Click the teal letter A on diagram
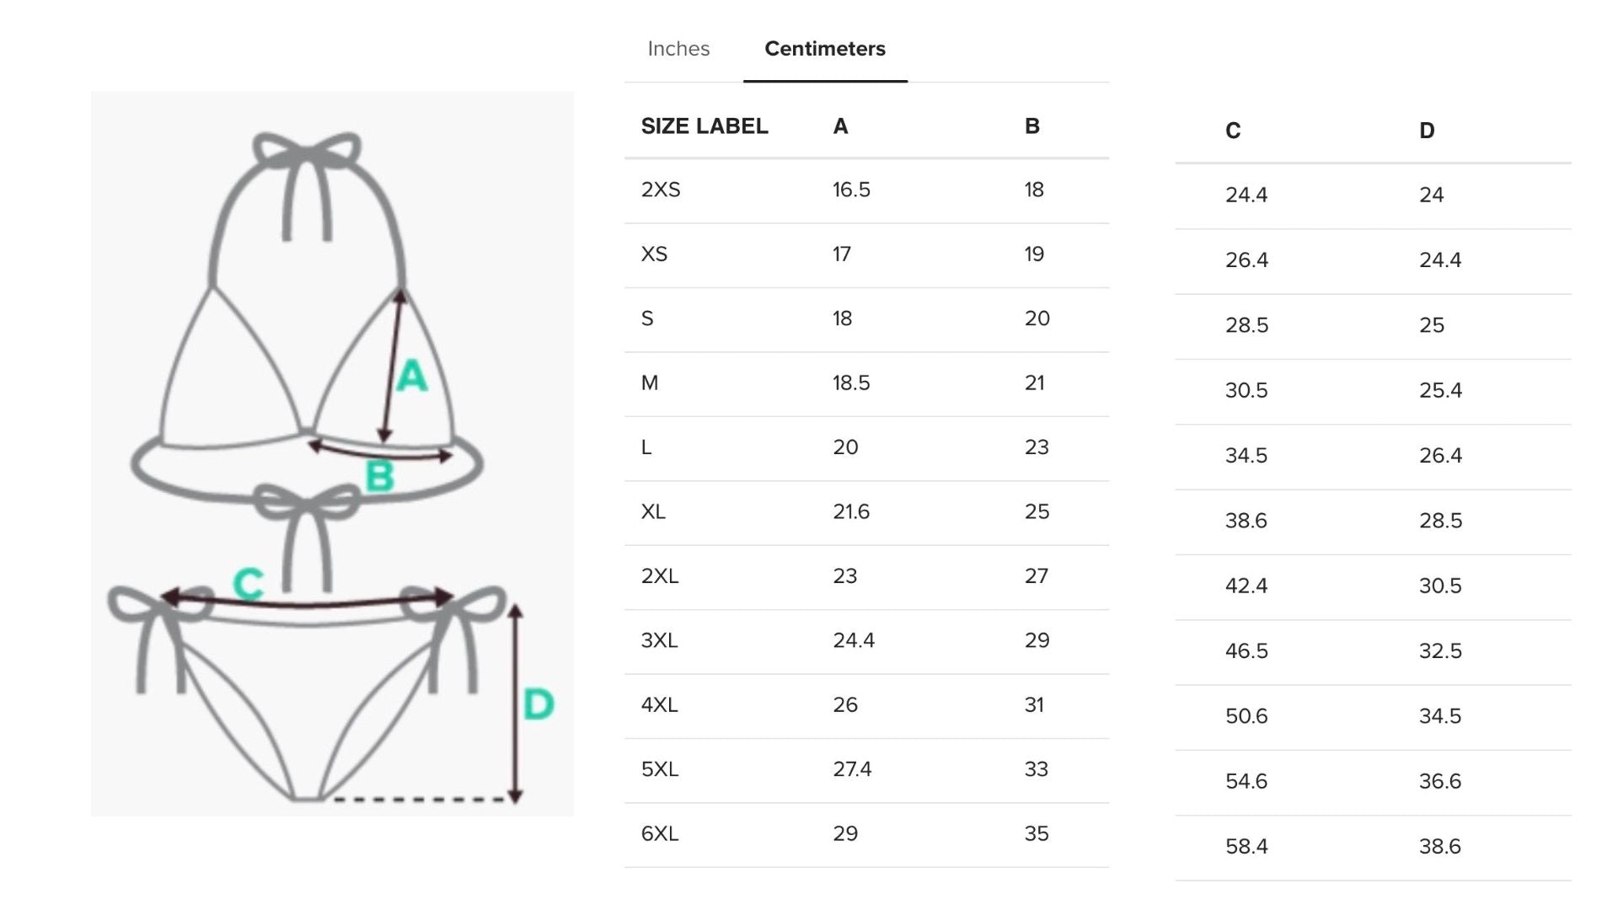Screen dimensions: 1618x910 pos(411,376)
